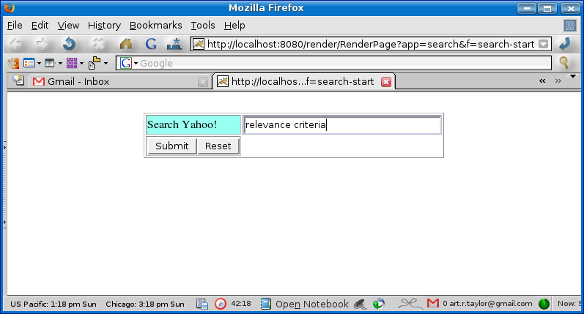The image size is (584, 314).
Task: Click the blue icon right of the menu bar
Action: point(570,26)
